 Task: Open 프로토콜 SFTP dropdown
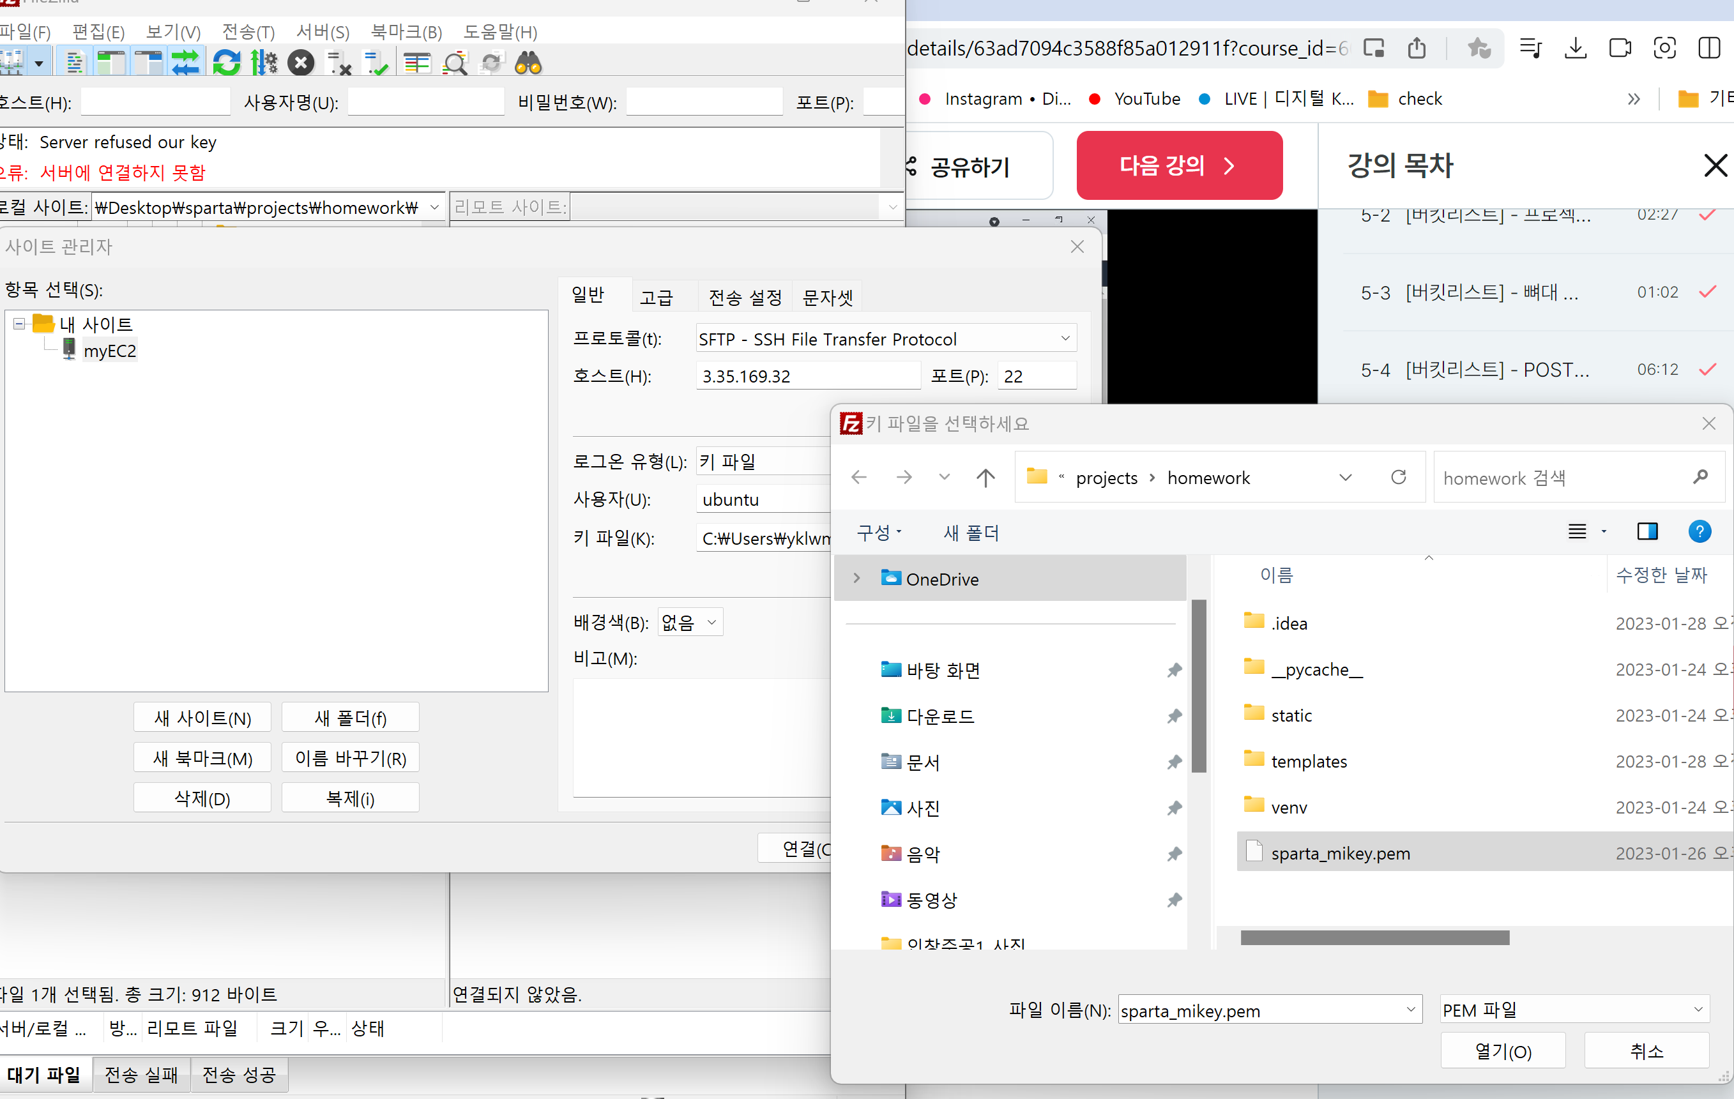click(x=886, y=338)
